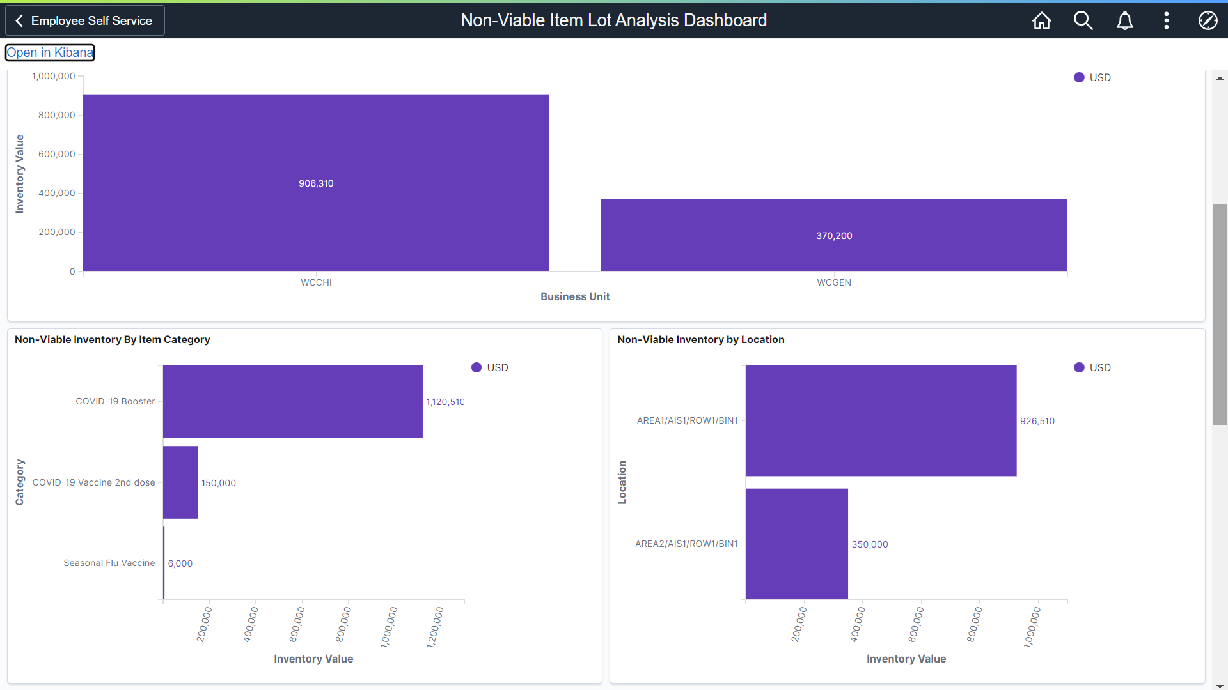This screenshot has height=690, width=1228.
Task: Click the COVID-19 Booster category bar
Action: [292, 401]
